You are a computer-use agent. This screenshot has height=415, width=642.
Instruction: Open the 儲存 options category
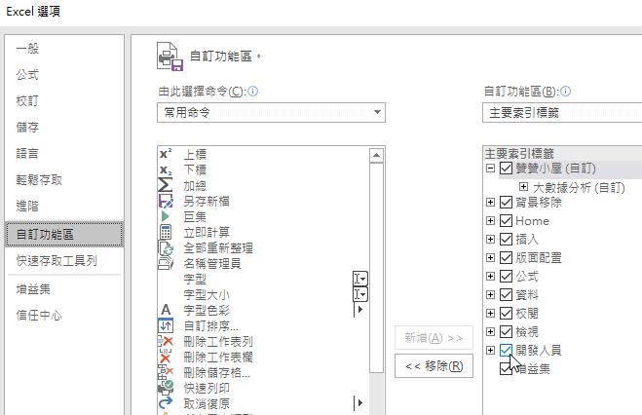click(64, 128)
